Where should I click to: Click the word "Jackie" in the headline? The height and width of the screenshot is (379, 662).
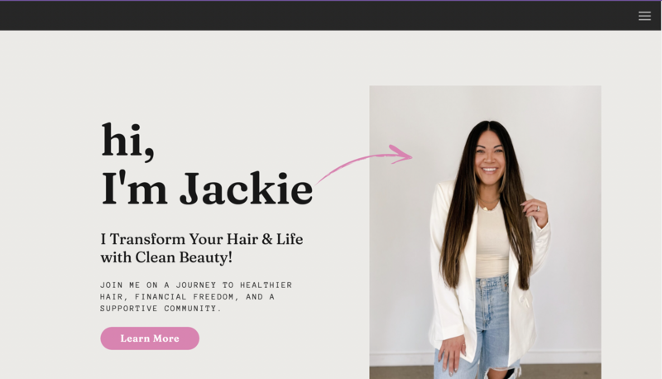(247, 189)
